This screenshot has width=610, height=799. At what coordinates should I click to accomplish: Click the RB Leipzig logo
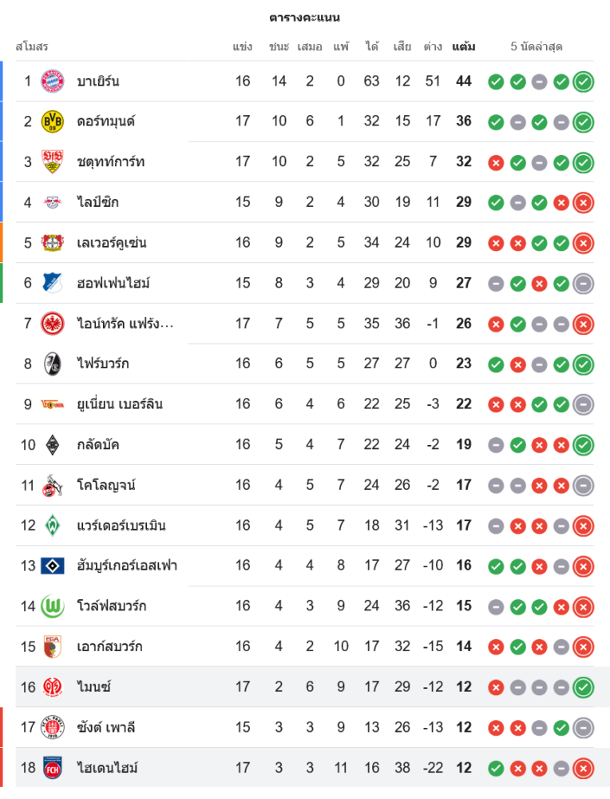(x=53, y=202)
